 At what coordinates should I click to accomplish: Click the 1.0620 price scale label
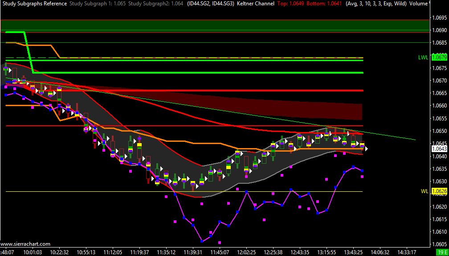(440, 206)
